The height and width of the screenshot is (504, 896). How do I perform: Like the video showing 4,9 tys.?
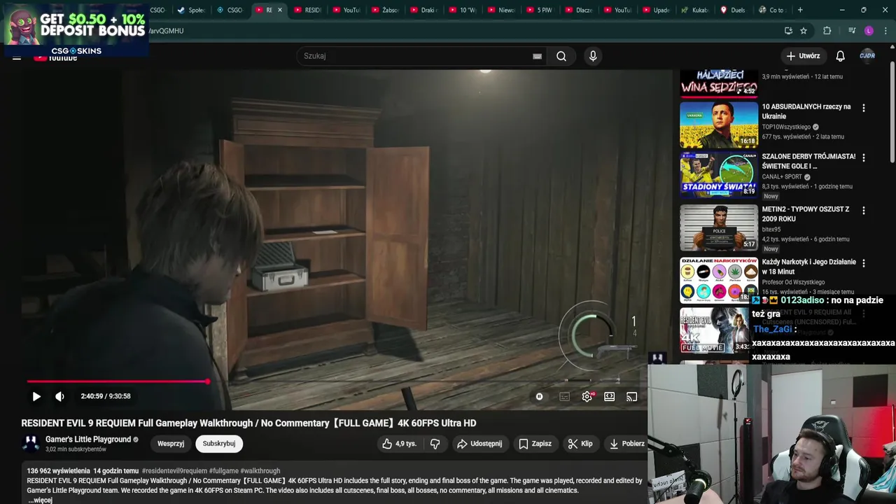click(399, 443)
